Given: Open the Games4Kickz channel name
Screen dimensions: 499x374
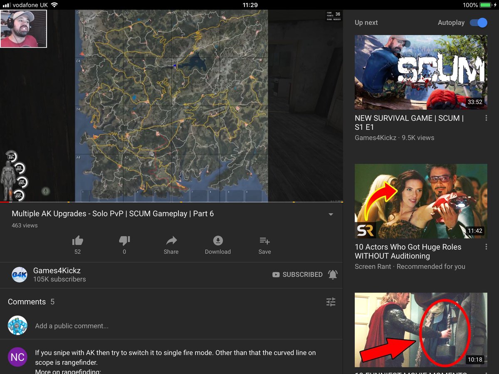Looking at the screenshot, I should [56, 271].
